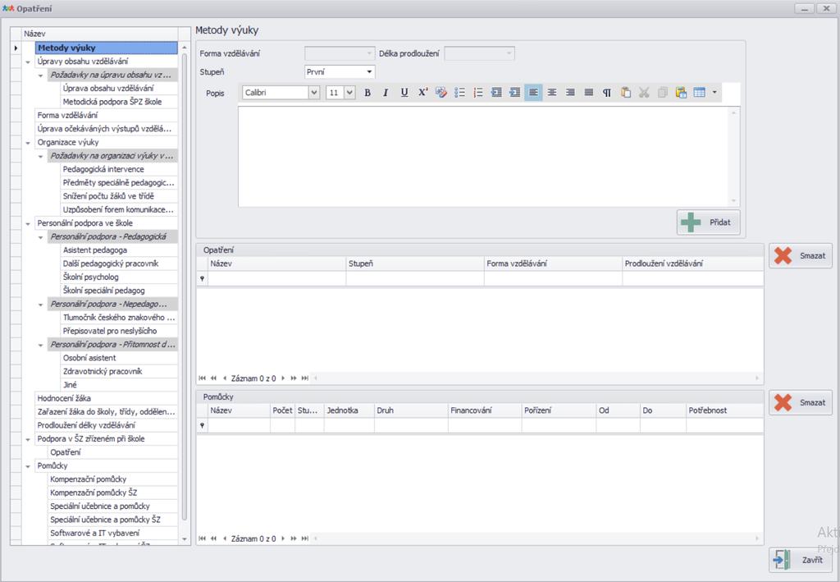Click the tree vertical scrollbar thumb

pyautogui.click(x=185, y=286)
